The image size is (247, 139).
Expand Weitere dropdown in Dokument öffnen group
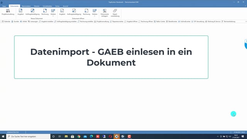coord(95,13)
